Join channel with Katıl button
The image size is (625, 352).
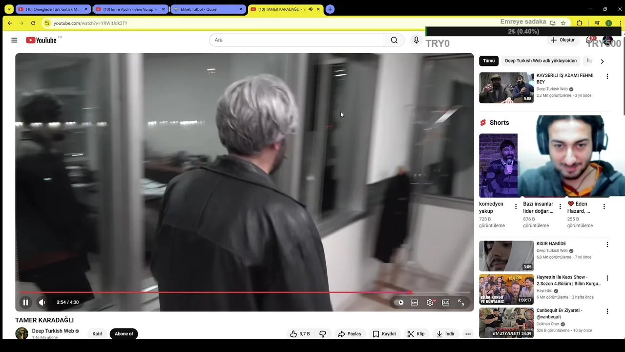pyautogui.click(x=97, y=334)
